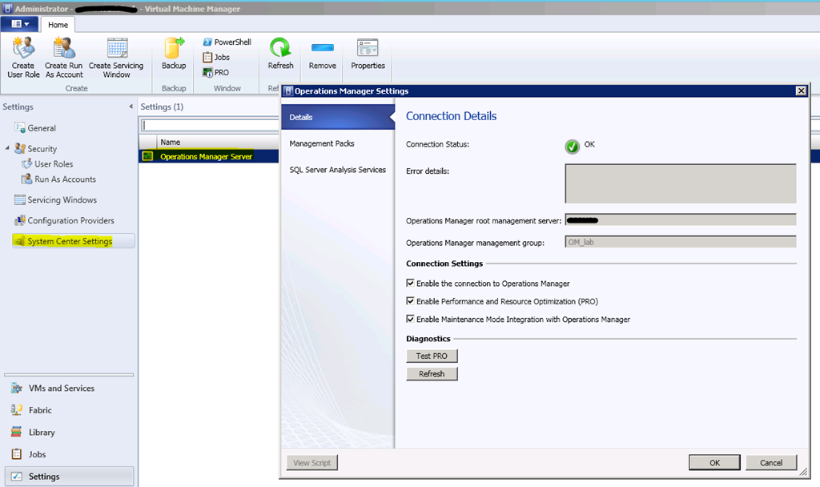Select the SQL Server Analysis Services page
The width and height of the screenshot is (820, 487).
coord(337,170)
